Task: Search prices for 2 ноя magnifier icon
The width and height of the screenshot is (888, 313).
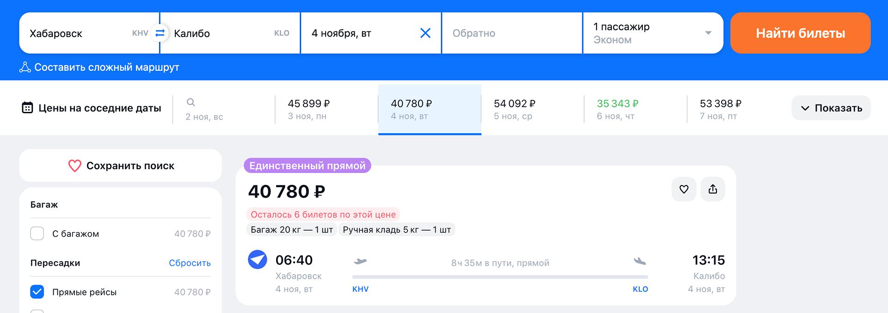Action: point(191,103)
